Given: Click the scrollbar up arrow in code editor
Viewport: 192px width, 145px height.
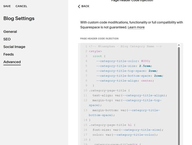Looking at the screenshot, I should (179, 45).
